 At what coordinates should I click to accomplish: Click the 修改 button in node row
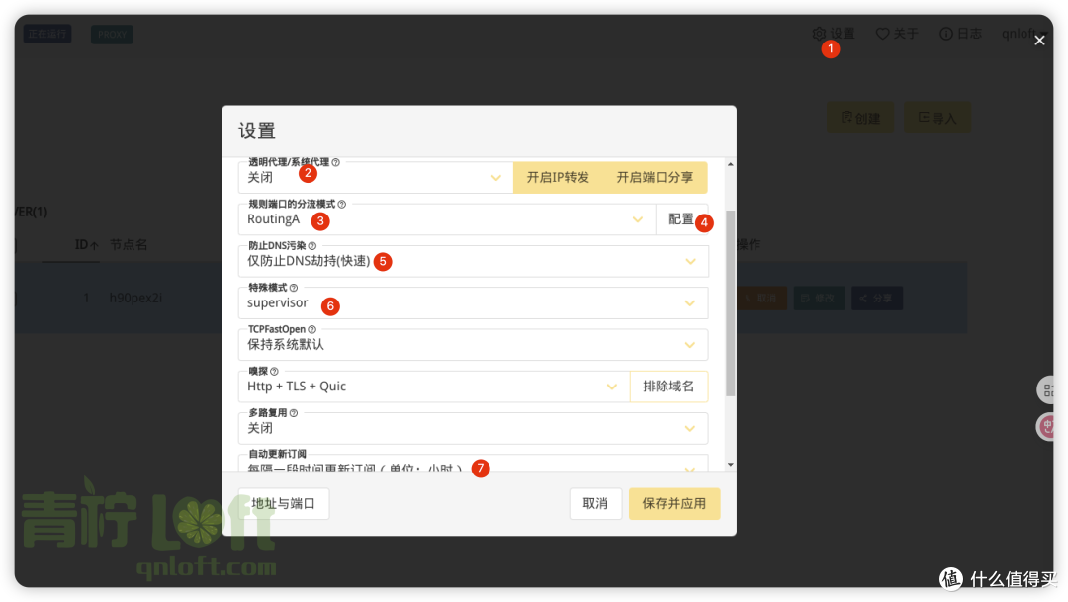[x=820, y=298]
